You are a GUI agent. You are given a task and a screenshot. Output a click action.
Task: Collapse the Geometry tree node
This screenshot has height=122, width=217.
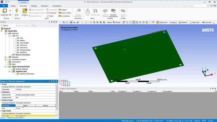click(x=5, y=34)
